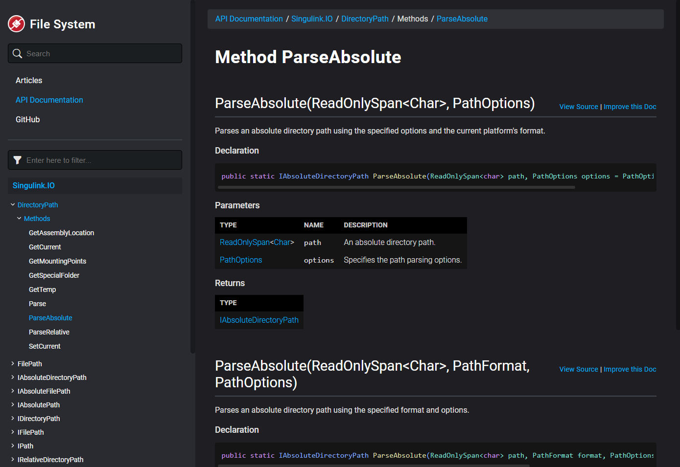Image resolution: width=680 pixels, height=467 pixels.
Task: Expand the IAbsolutePath tree node
Action: pyautogui.click(x=13, y=405)
